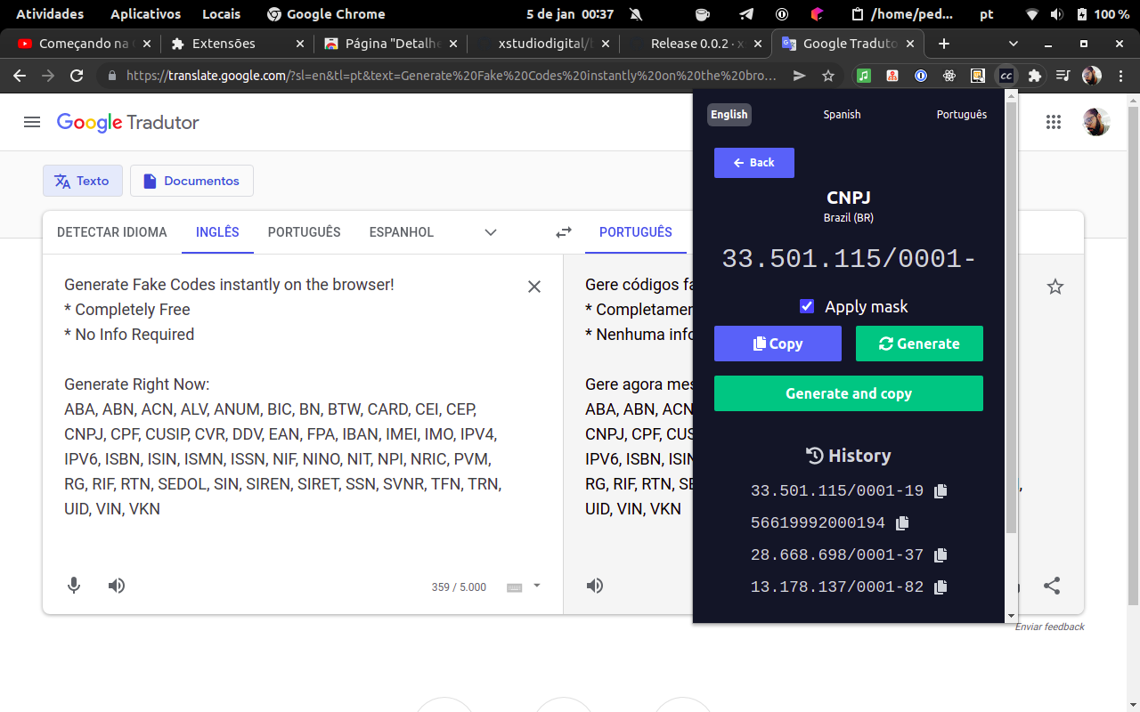
Task: Copy the 13.178.137/0001-82 history entry
Action: pyautogui.click(x=940, y=587)
